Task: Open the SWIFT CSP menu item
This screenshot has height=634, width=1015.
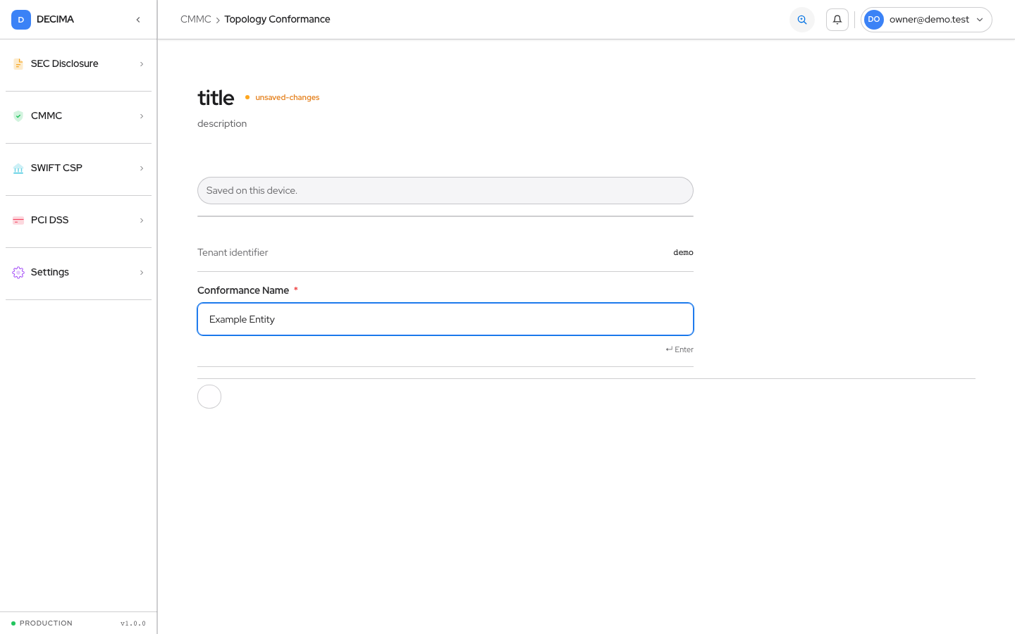Action: (x=78, y=168)
